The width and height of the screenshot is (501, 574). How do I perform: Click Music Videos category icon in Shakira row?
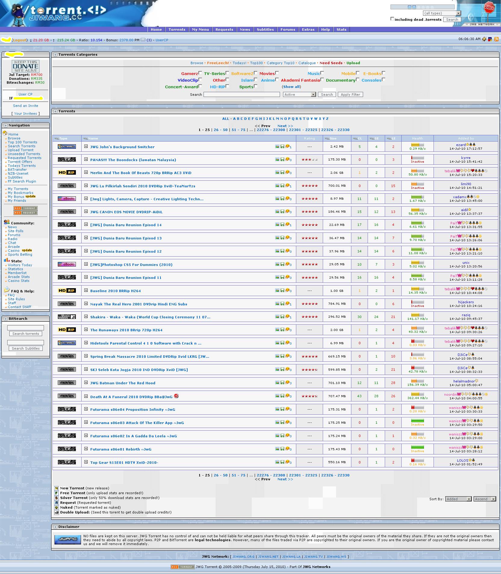coord(67,317)
